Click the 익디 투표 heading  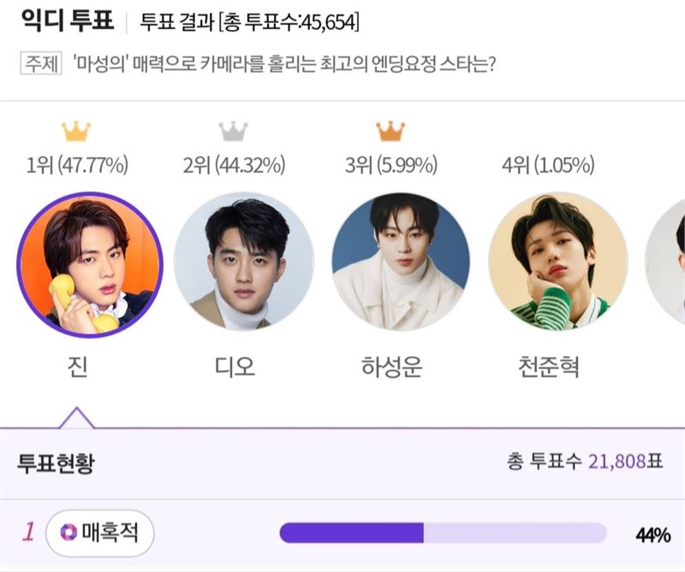(68, 21)
